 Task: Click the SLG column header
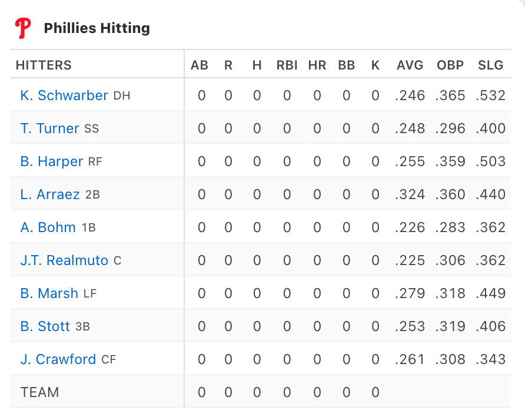pyautogui.click(x=490, y=65)
